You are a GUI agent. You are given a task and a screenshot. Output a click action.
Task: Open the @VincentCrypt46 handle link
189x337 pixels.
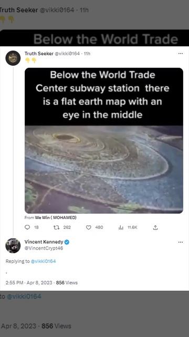(x=44, y=248)
